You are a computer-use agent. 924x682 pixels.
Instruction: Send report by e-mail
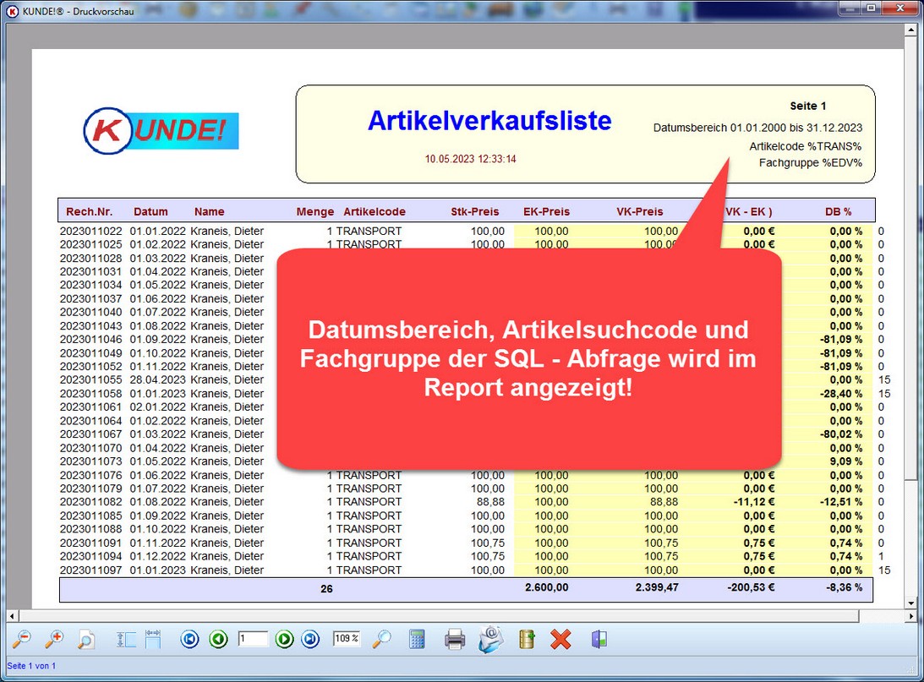point(490,639)
